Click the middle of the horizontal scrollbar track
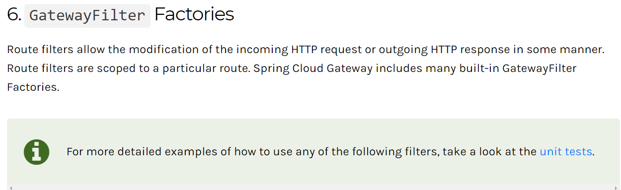The height and width of the screenshot is (190, 621). pos(313,188)
